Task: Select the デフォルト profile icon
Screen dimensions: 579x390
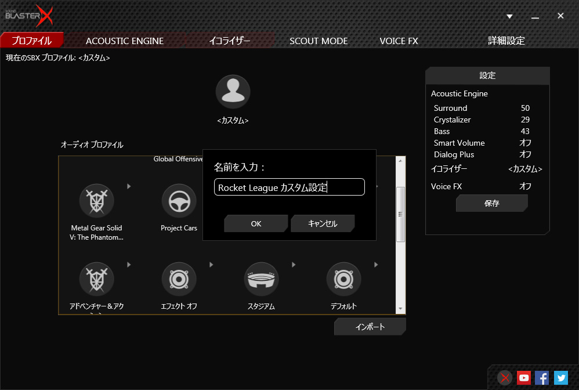Action: pos(343,280)
